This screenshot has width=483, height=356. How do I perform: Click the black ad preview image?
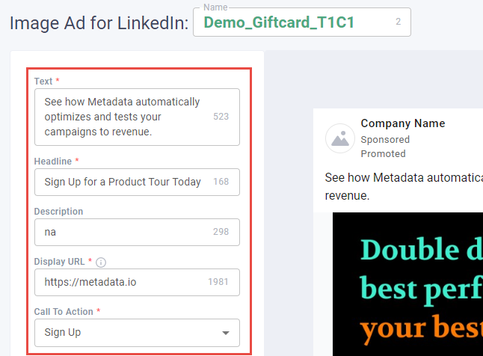point(407,284)
